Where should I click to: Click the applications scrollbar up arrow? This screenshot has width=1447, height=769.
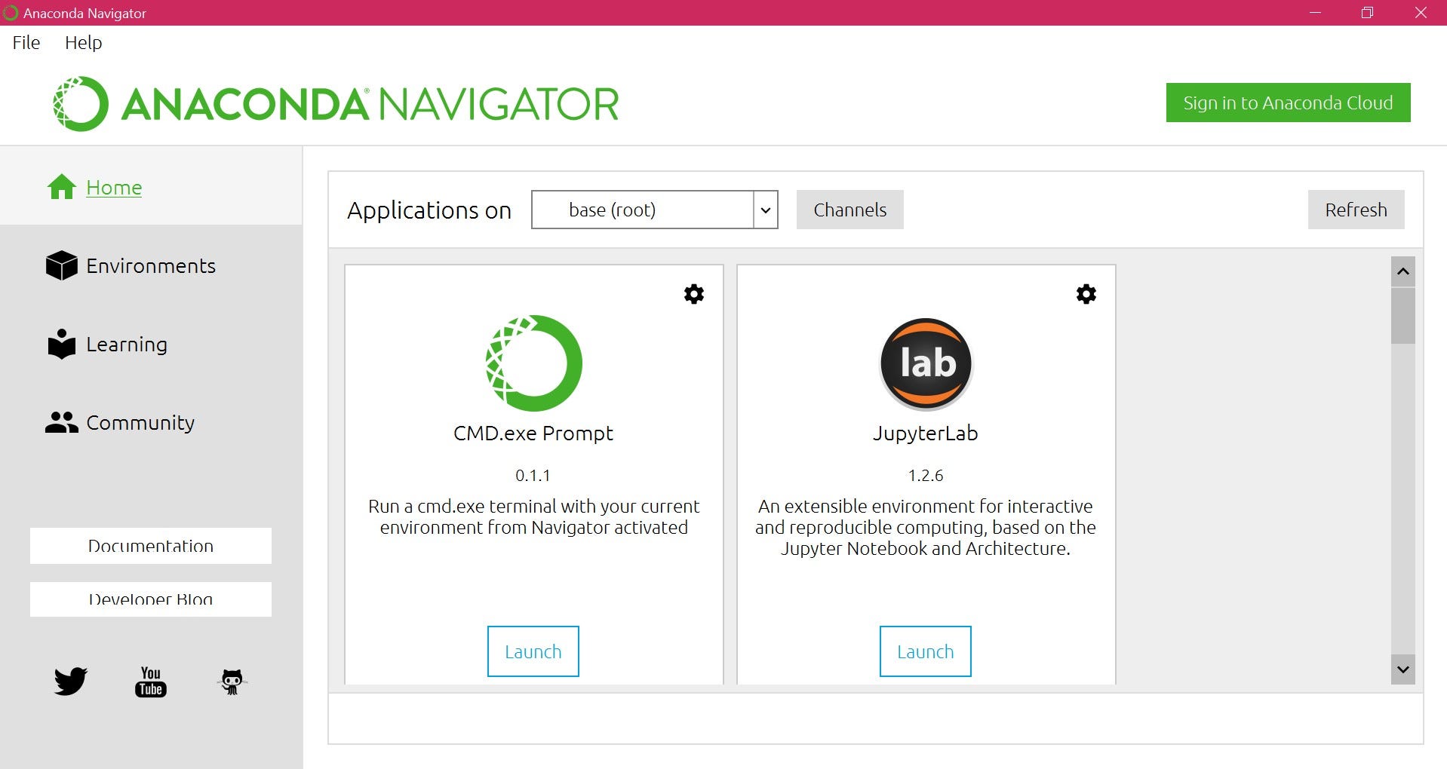coord(1403,271)
